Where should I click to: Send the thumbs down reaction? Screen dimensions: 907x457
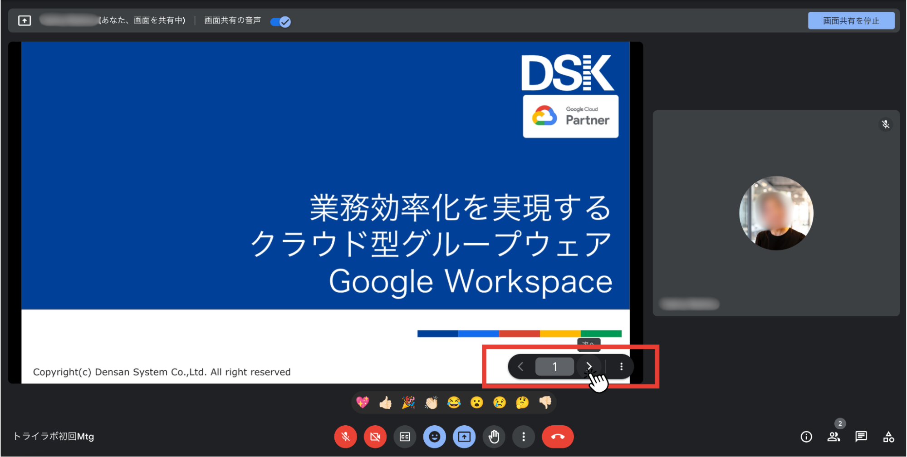(x=545, y=403)
